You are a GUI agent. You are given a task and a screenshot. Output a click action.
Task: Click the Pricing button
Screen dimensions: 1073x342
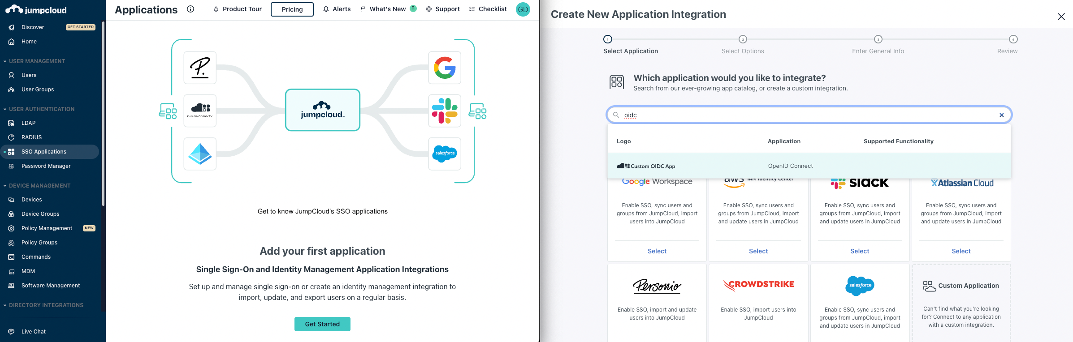(292, 9)
